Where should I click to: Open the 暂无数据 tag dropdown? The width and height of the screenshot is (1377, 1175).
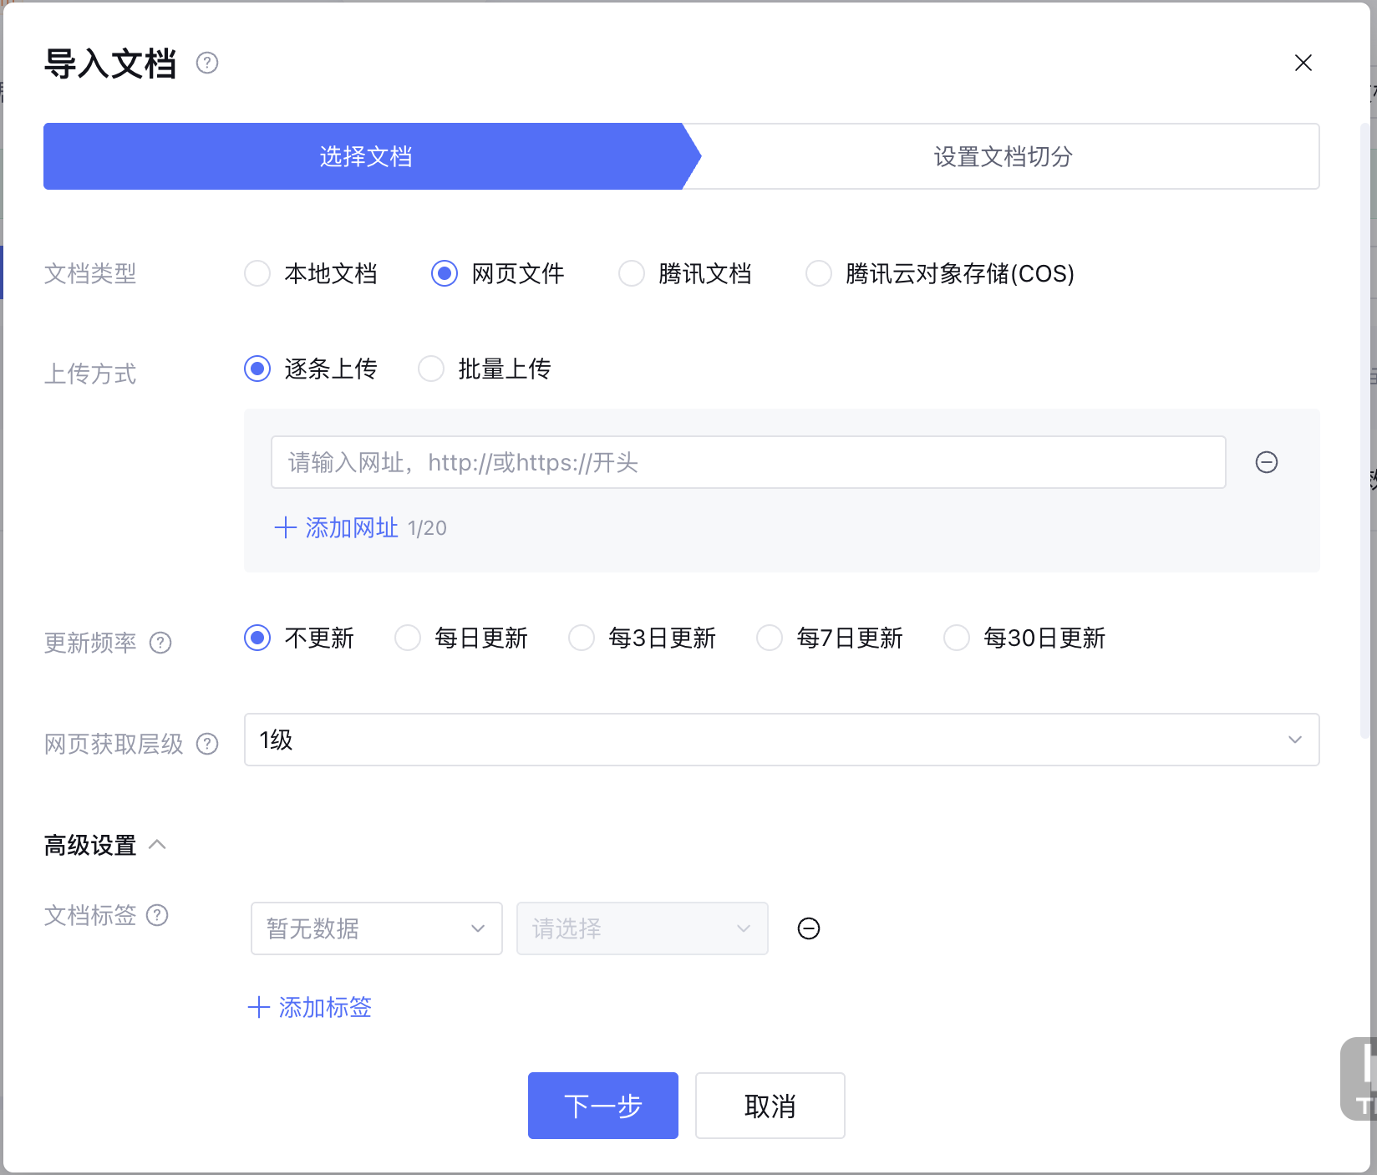(376, 928)
